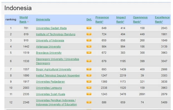Select world rank value 781
Image resolution: width=173 pixels, height=110 pixels.
[26, 28]
